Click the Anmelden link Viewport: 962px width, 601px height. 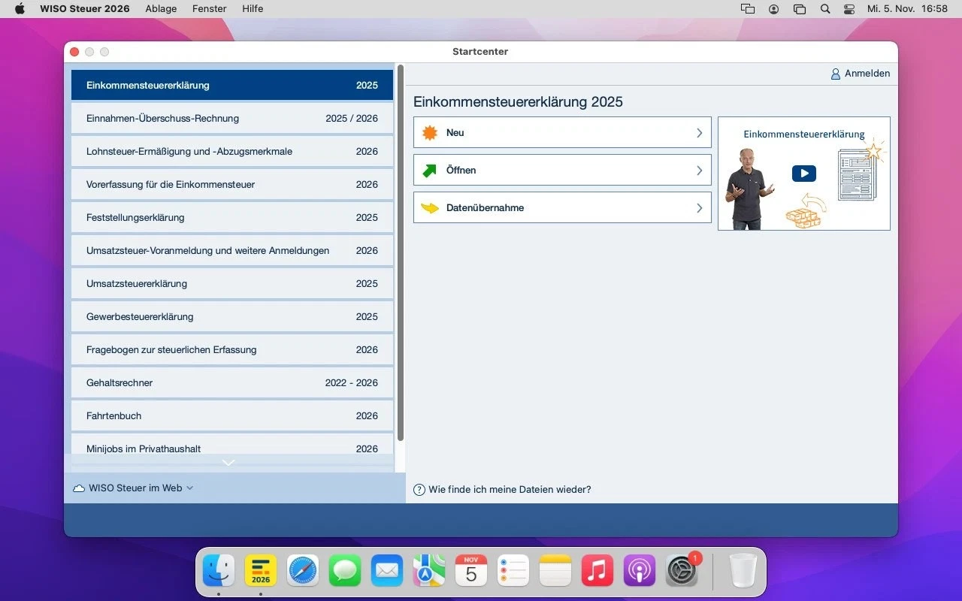867,74
